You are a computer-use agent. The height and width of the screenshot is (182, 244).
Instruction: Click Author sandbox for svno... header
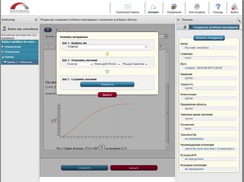pyautogui.click(x=20, y=42)
